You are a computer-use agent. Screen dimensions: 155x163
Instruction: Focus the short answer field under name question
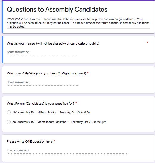point(43,52)
